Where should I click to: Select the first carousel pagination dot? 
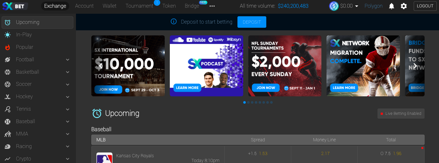(244, 102)
